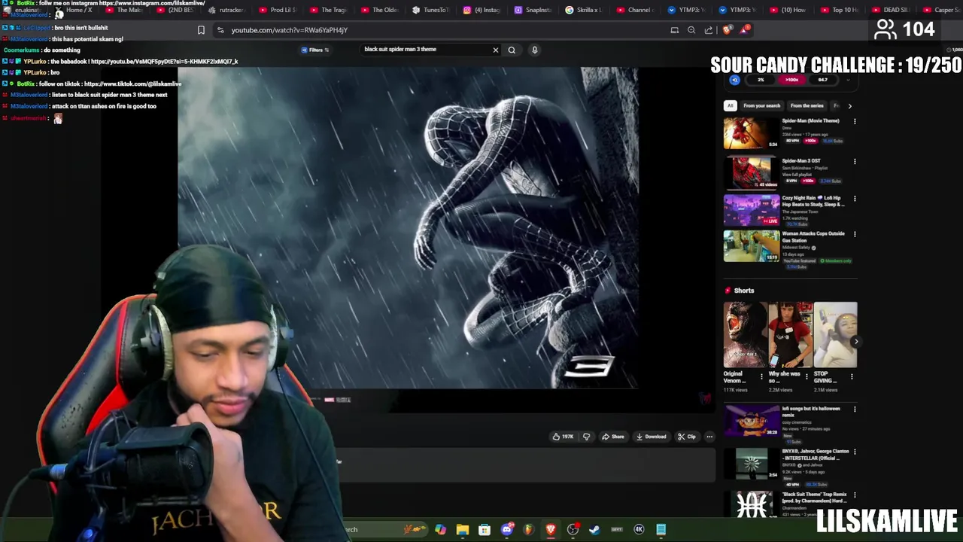963x542 pixels.
Task: Like the video with 197K likes
Action: pyautogui.click(x=563, y=437)
